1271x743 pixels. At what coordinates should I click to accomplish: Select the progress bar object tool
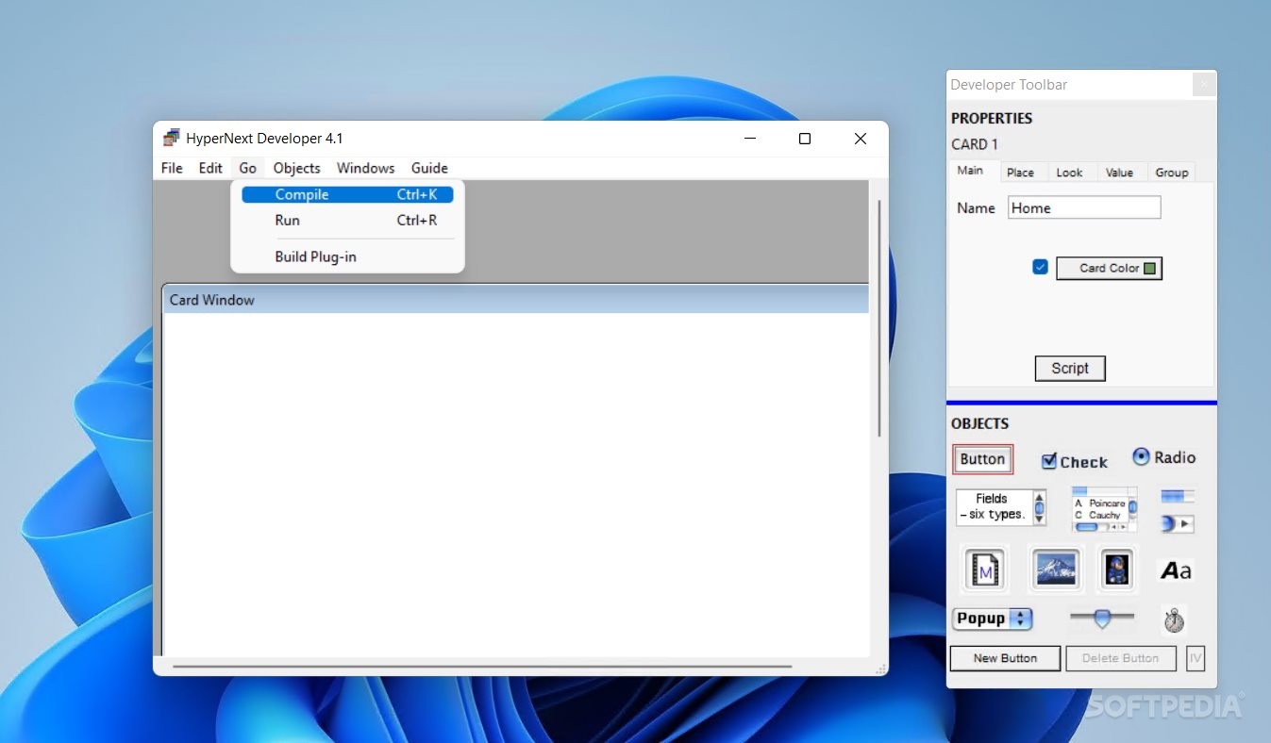tap(1178, 496)
